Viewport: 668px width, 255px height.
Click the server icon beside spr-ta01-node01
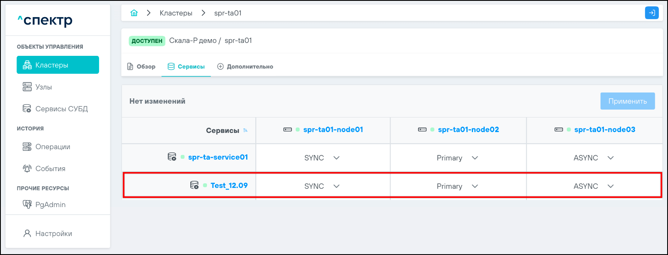(x=288, y=130)
